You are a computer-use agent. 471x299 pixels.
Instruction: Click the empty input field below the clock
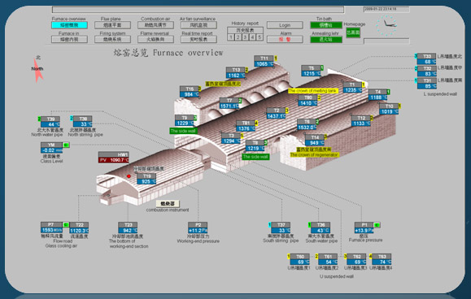[386, 41]
